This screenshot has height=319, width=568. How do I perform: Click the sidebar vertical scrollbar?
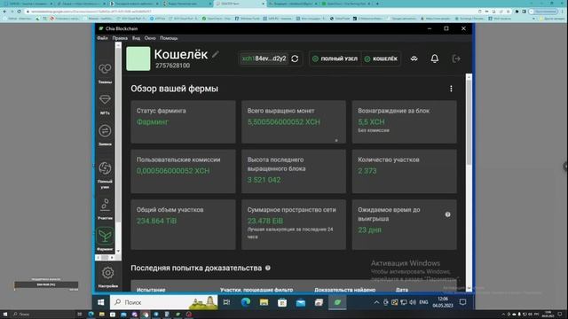pos(118,136)
